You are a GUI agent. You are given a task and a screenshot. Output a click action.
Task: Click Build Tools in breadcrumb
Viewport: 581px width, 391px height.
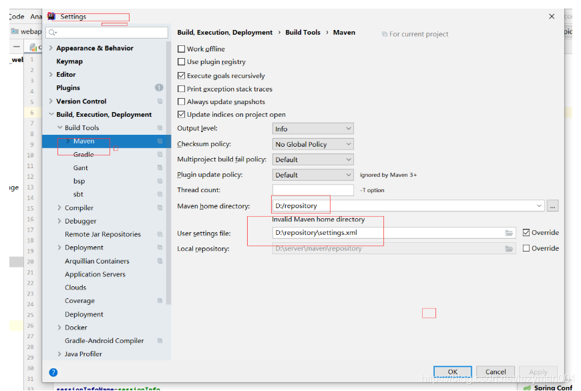tap(303, 33)
